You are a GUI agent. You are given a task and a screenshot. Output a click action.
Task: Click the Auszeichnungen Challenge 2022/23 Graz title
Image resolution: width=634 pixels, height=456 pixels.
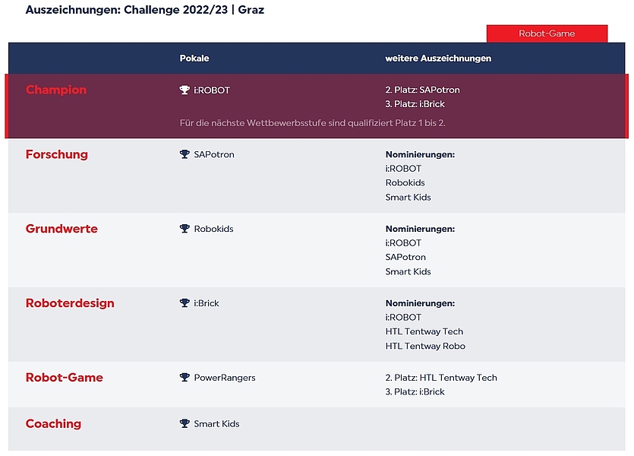tap(145, 10)
